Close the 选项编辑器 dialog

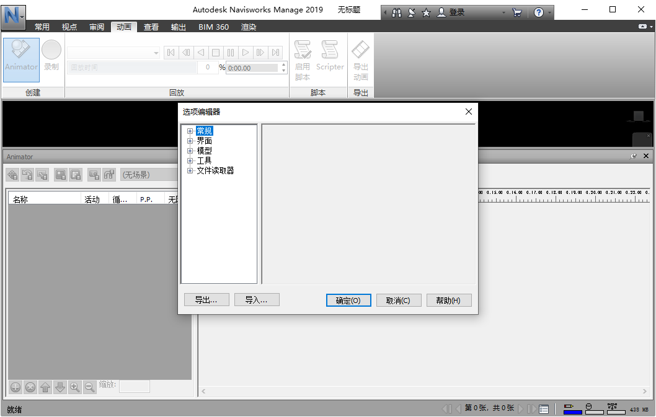pos(469,112)
